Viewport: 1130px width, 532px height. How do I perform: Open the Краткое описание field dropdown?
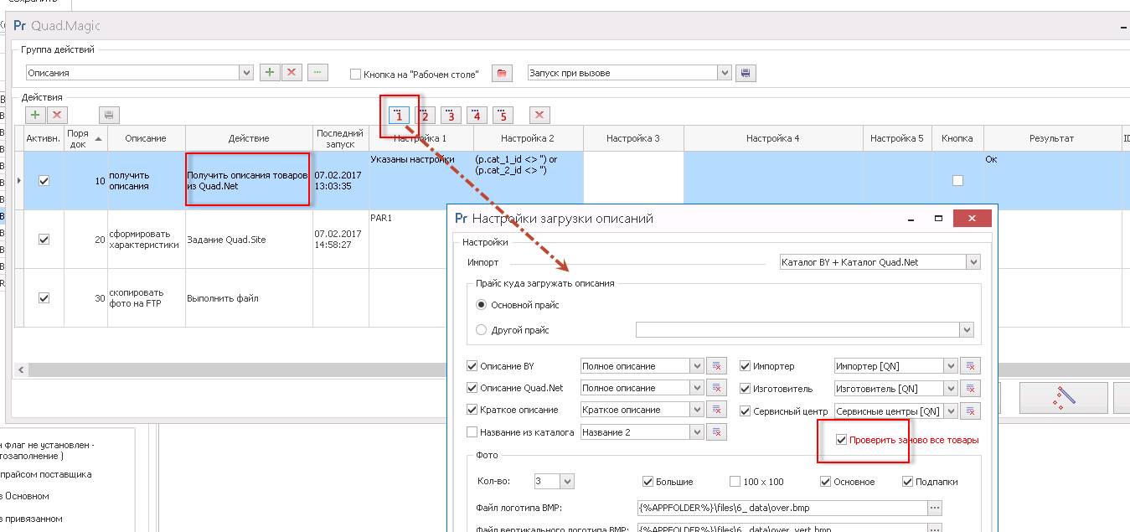pyautogui.click(x=697, y=410)
